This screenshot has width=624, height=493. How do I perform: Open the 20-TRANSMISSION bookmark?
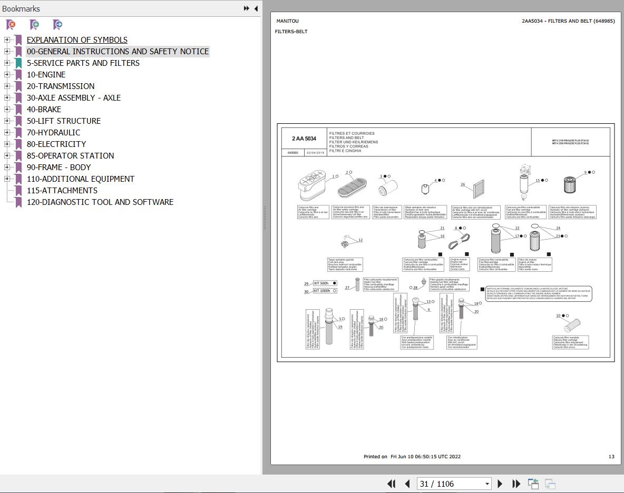[x=61, y=86]
